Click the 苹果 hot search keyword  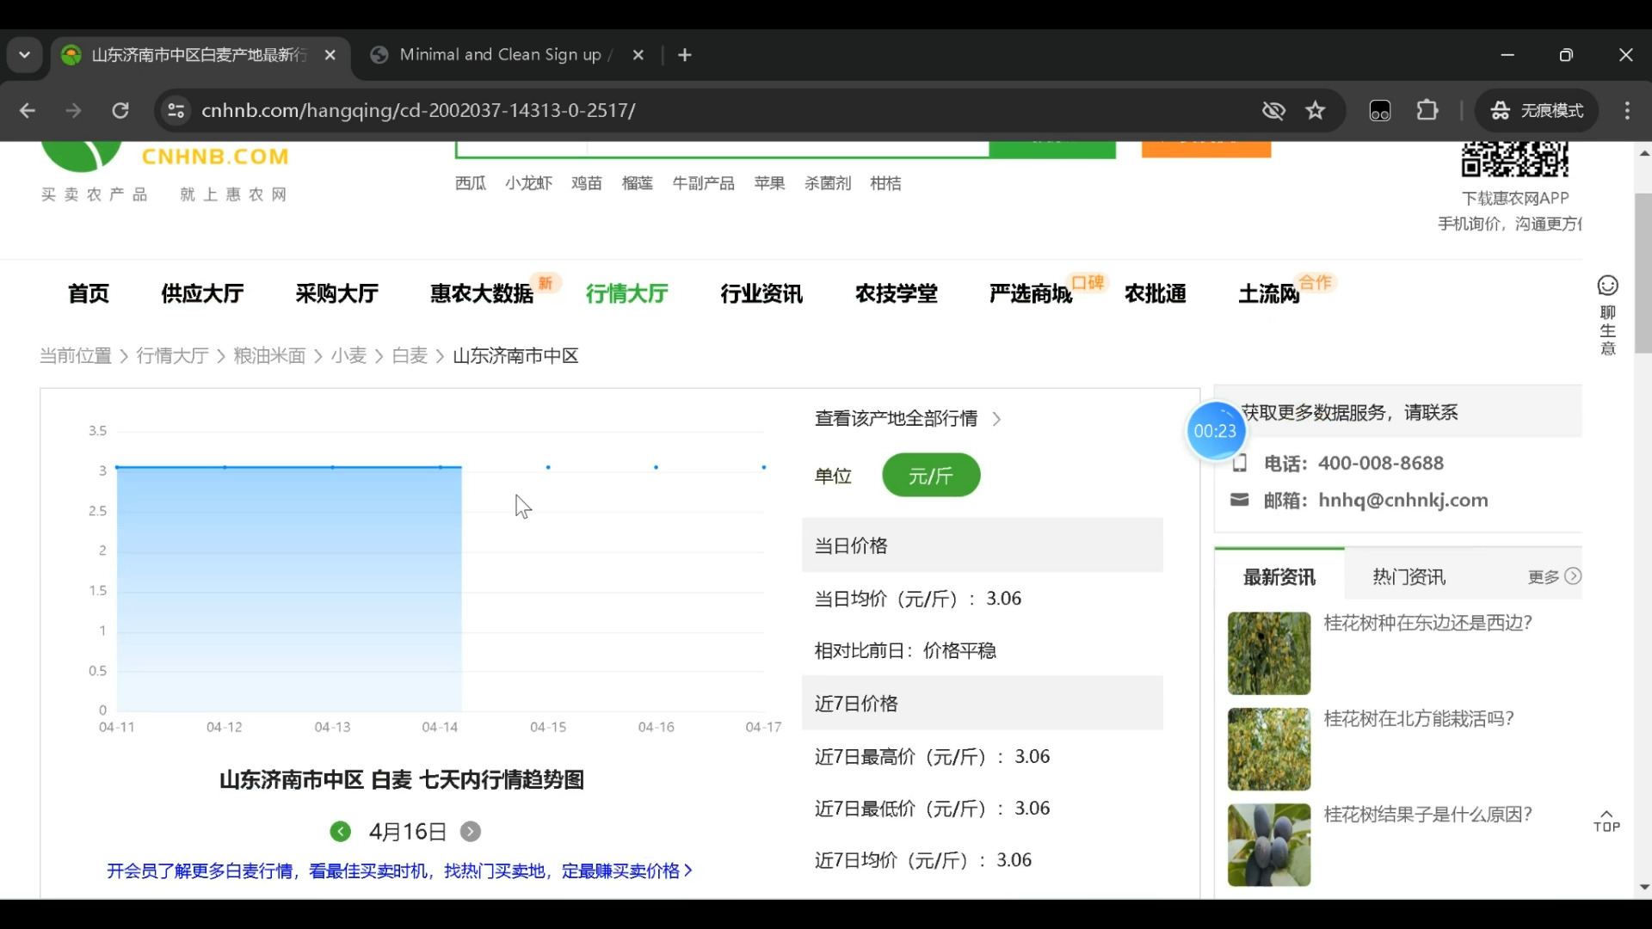point(769,183)
